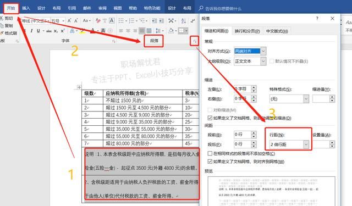
Task: Click the character border A icon
Action: (x=112, y=21)
